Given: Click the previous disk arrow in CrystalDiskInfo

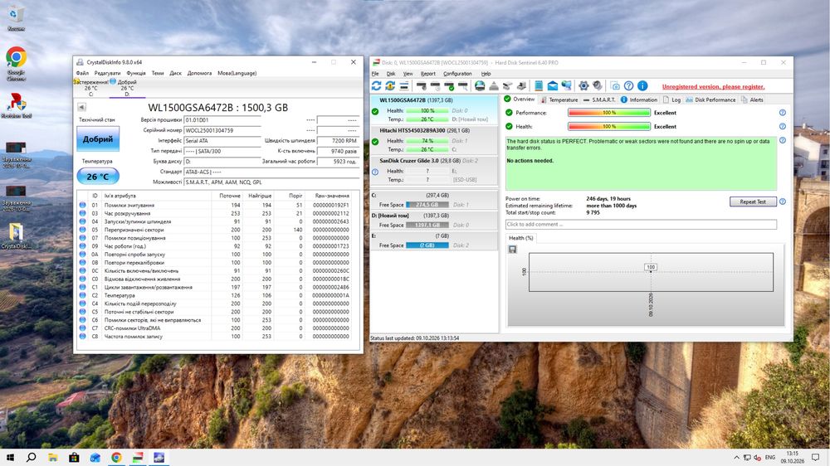Looking at the screenshot, I should 81,107.
